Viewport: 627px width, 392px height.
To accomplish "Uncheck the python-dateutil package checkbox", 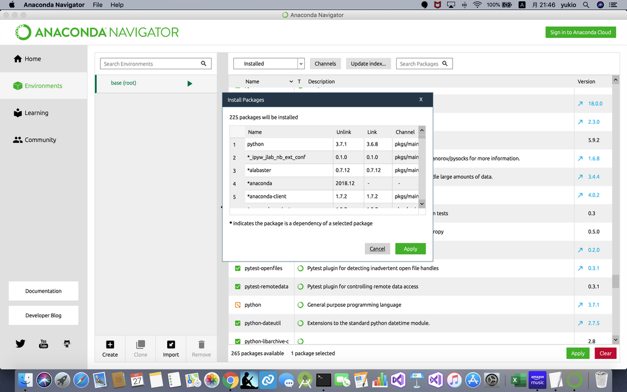I will [x=238, y=323].
